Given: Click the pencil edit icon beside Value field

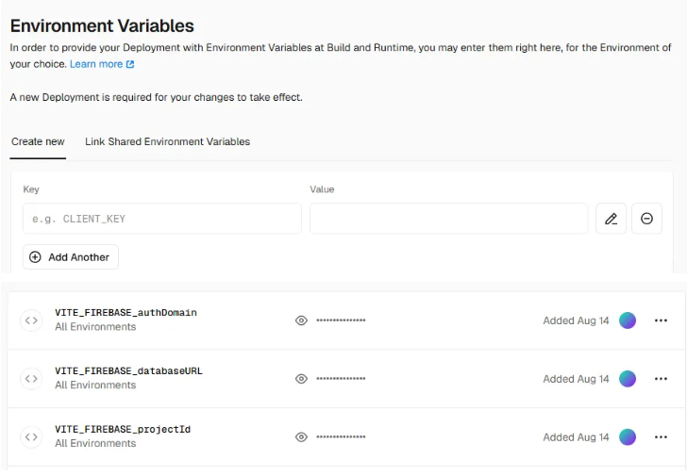Looking at the screenshot, I should (611, 219).
